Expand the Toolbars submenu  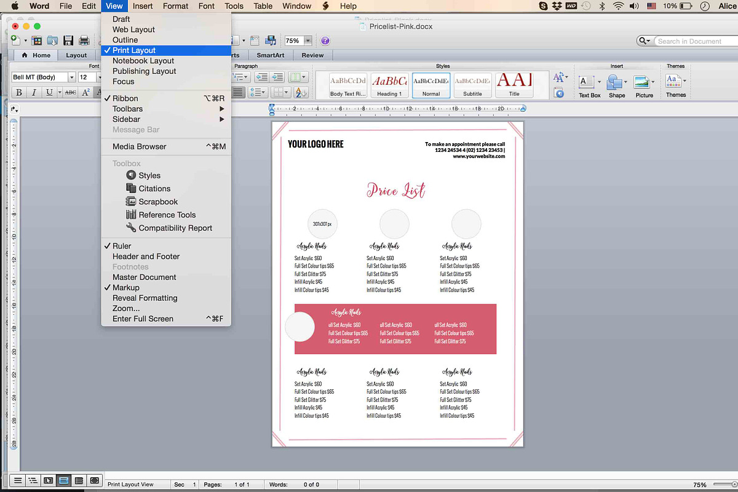pos(127,109)
